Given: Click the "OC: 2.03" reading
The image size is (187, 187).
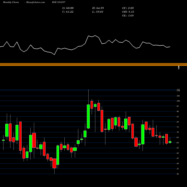Looking at the screenshot, I should 128,8.
